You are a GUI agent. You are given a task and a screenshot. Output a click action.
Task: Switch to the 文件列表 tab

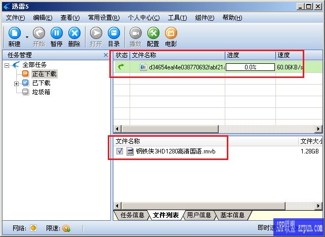tap(166, 215)
